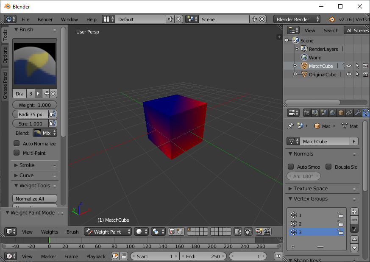Enable Multi-Paint checkbox

click(17, 153)
